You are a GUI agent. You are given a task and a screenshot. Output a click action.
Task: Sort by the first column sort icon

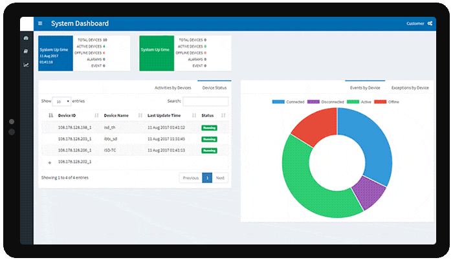pos(51,115)
